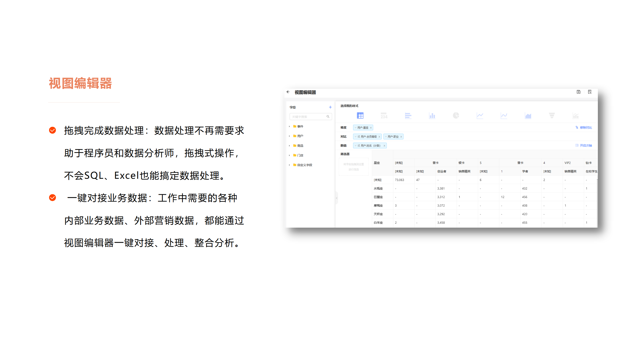Expand the 用户 folder arrow

coord(289,136)
